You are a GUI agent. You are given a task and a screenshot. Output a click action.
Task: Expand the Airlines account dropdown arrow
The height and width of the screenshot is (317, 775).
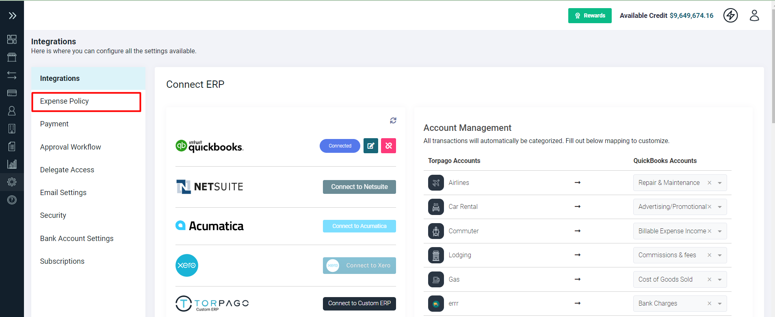(720, 183)
